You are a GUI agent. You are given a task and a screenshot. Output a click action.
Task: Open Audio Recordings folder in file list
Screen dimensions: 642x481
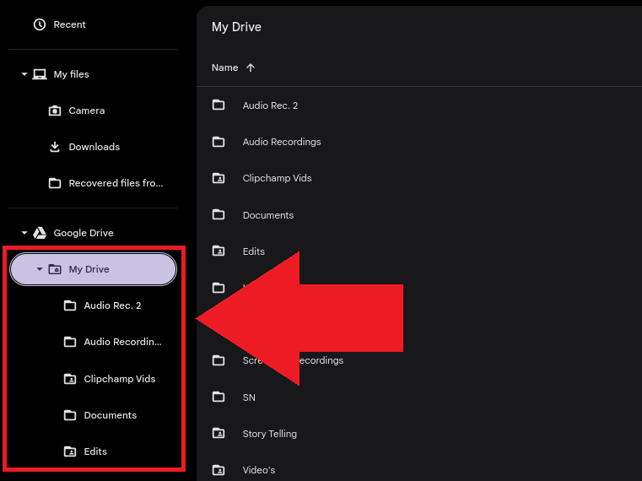point(281,142)
